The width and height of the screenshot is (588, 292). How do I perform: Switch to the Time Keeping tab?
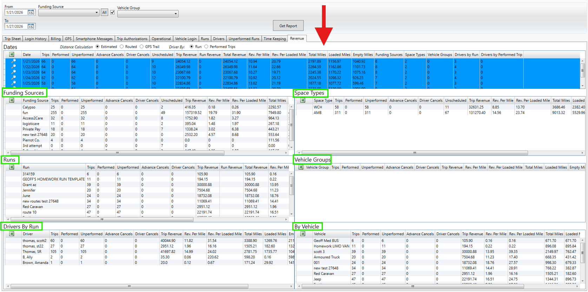click(275, 39)
